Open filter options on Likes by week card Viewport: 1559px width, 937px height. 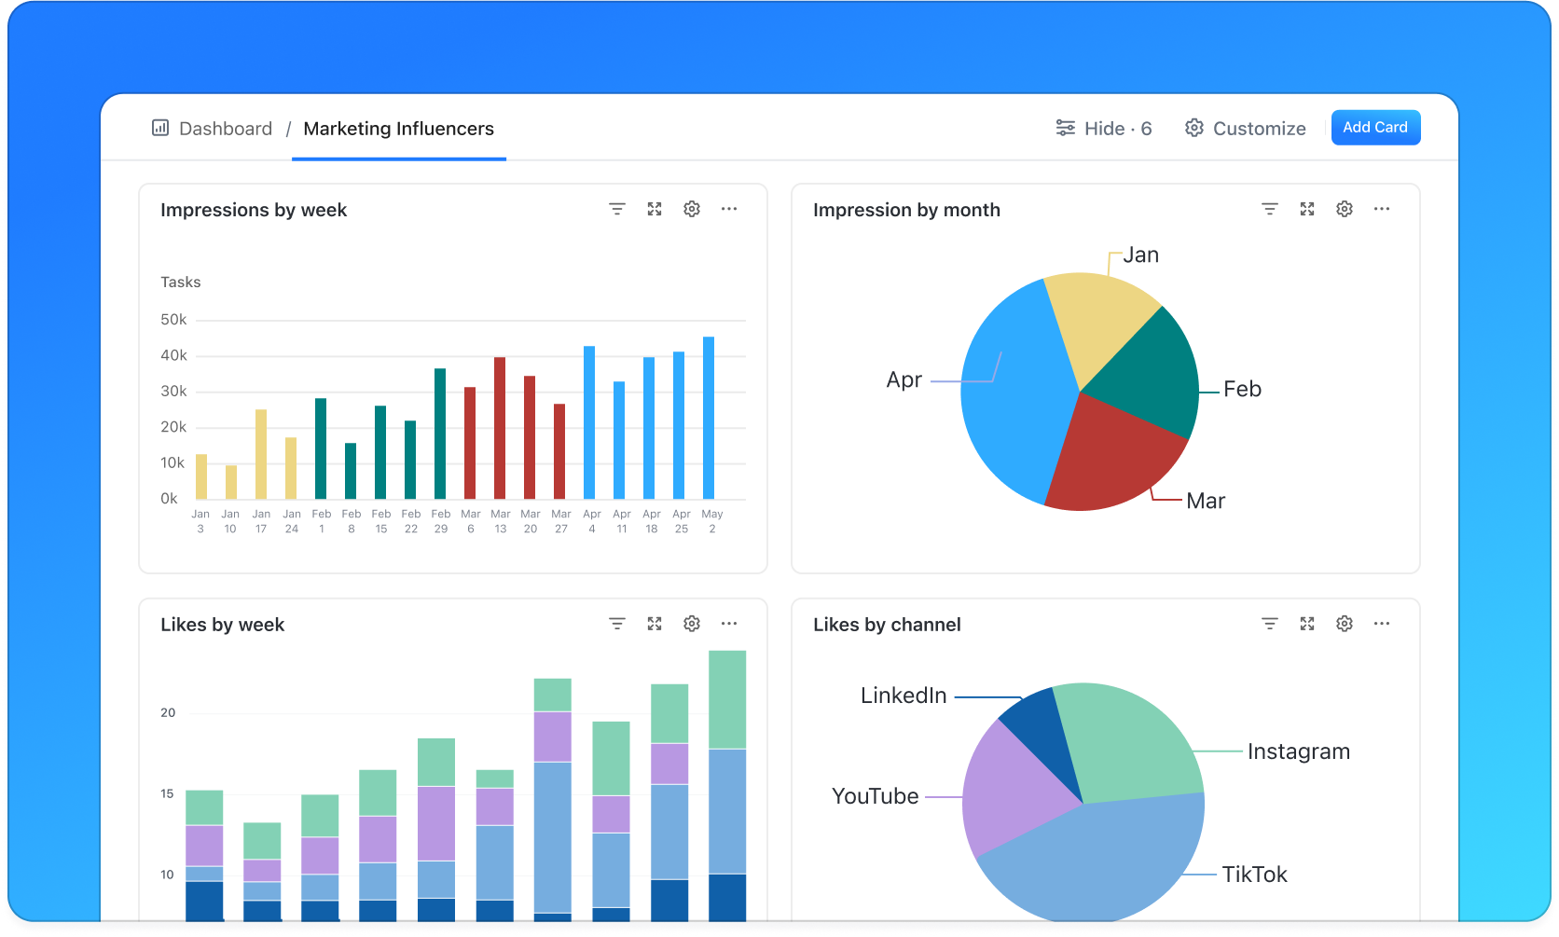coord(616,624)
